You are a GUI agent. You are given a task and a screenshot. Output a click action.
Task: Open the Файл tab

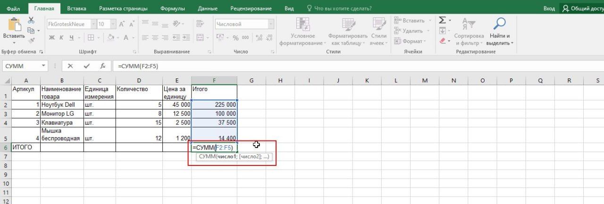click(14, 8)
